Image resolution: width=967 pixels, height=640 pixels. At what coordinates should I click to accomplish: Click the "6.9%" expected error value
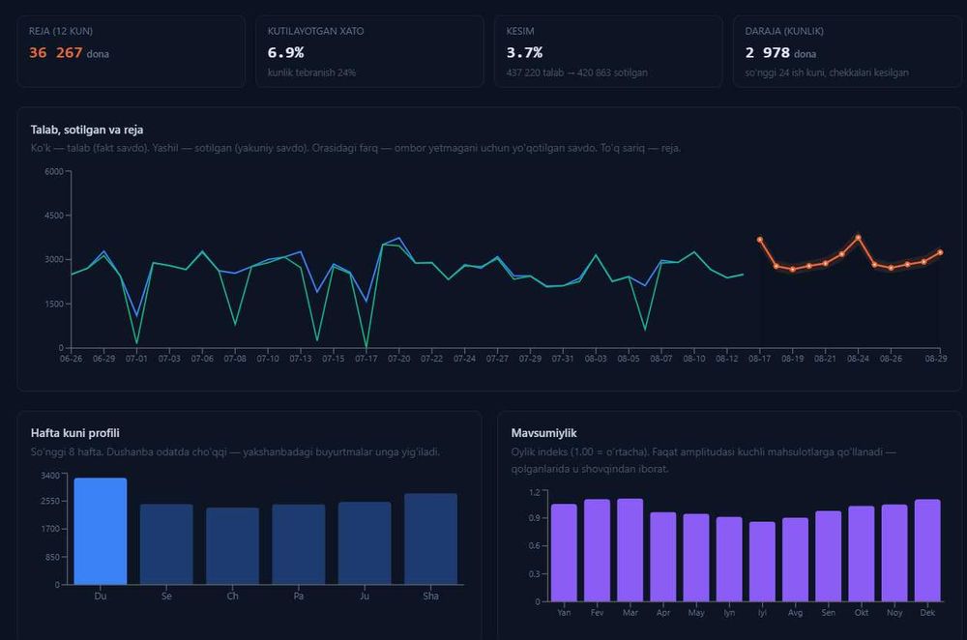click(x=285, y=53)
